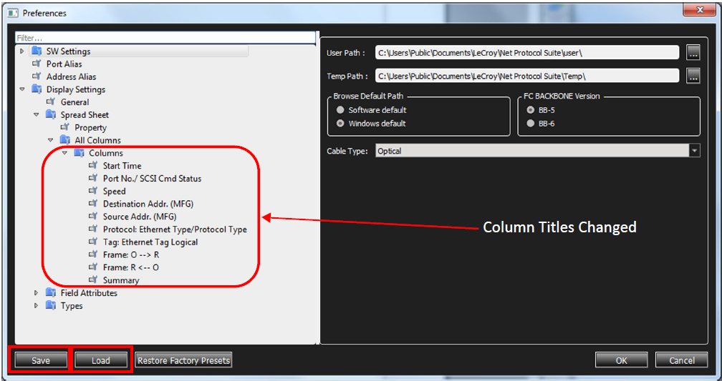Select the General display settings entry

(x=74, y=102)
